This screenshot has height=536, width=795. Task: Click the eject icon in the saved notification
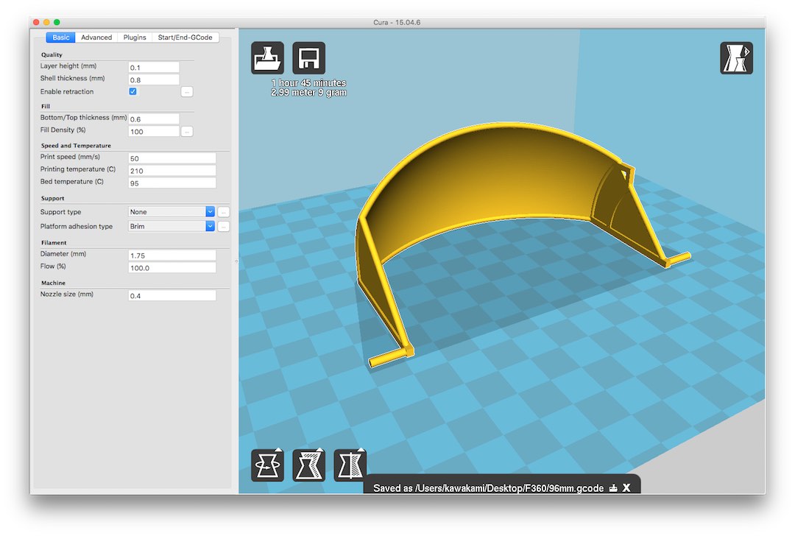coord(613,488)
